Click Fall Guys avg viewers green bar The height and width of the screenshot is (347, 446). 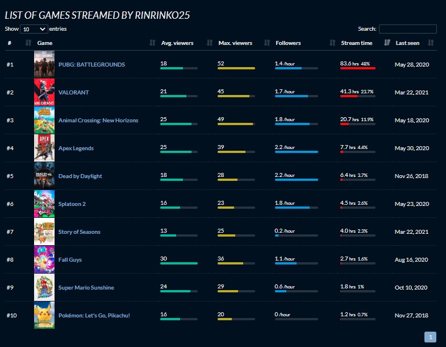click(x=179, y=263)
